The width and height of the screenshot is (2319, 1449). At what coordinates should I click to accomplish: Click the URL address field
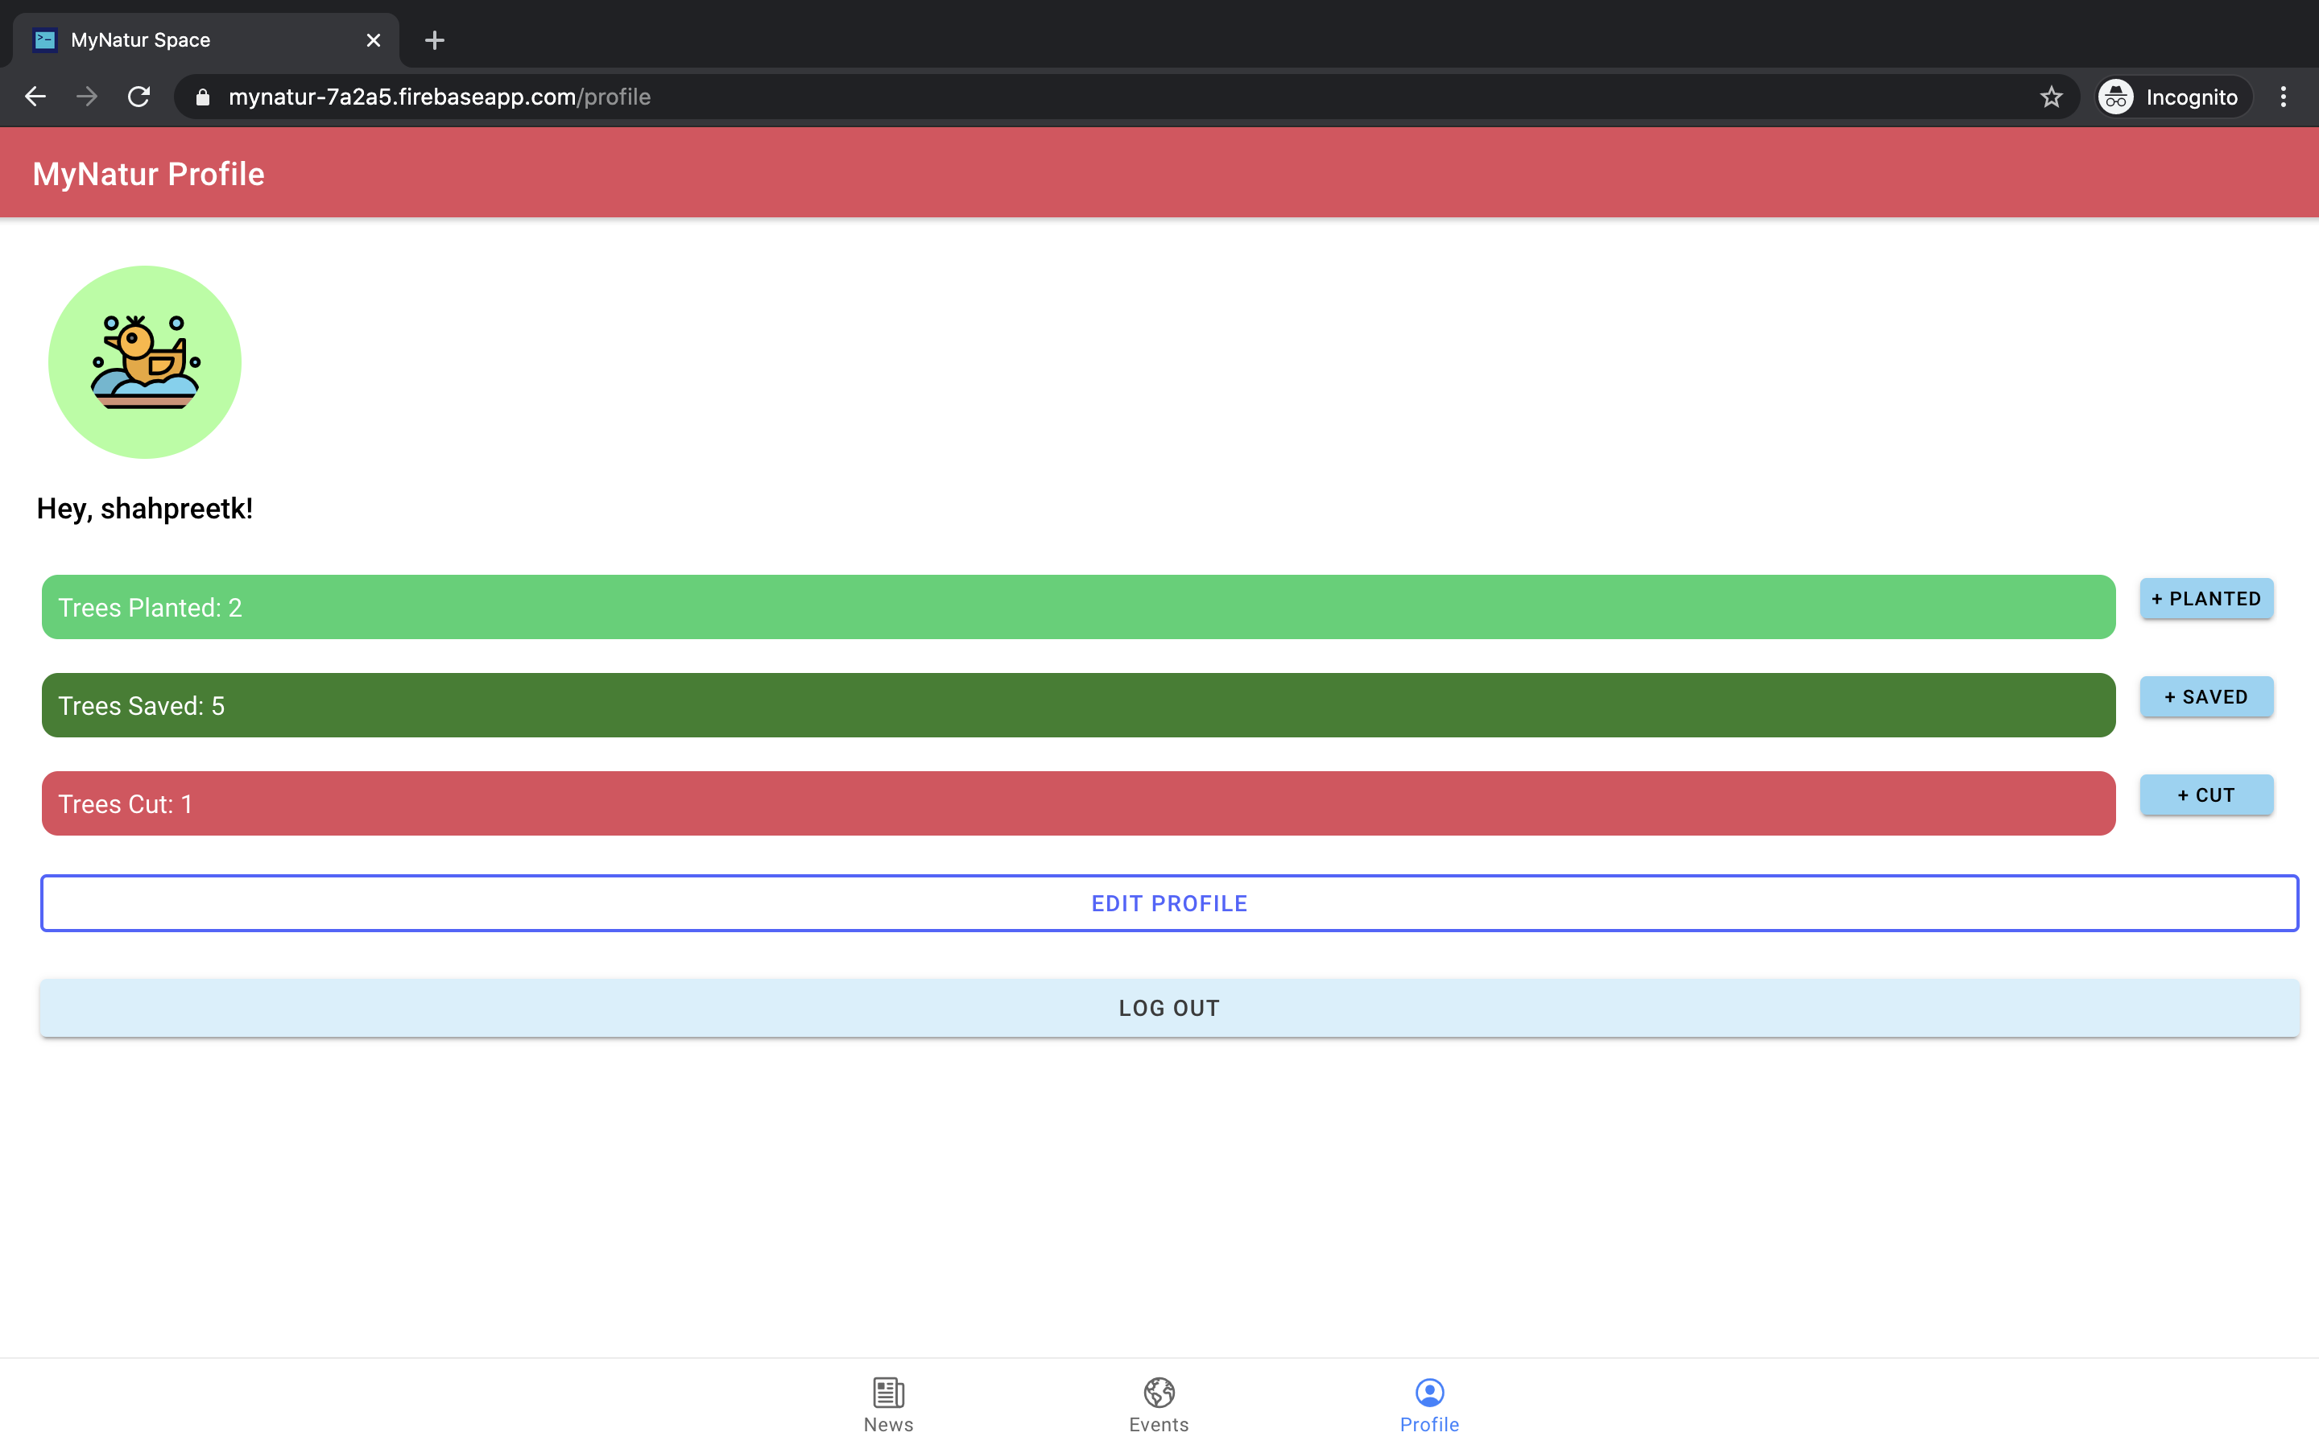coord(1054,97)
